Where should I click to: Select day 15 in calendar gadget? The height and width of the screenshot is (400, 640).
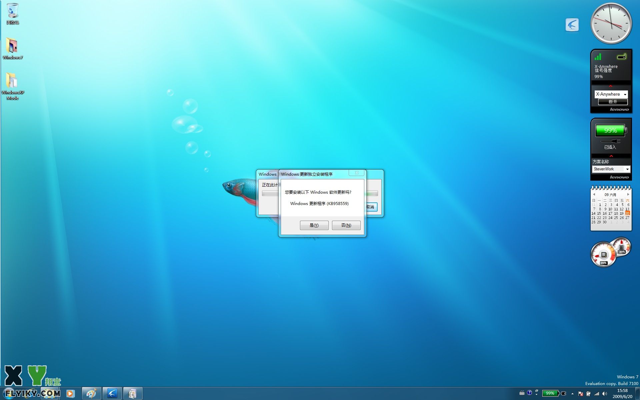pos(599,213)
